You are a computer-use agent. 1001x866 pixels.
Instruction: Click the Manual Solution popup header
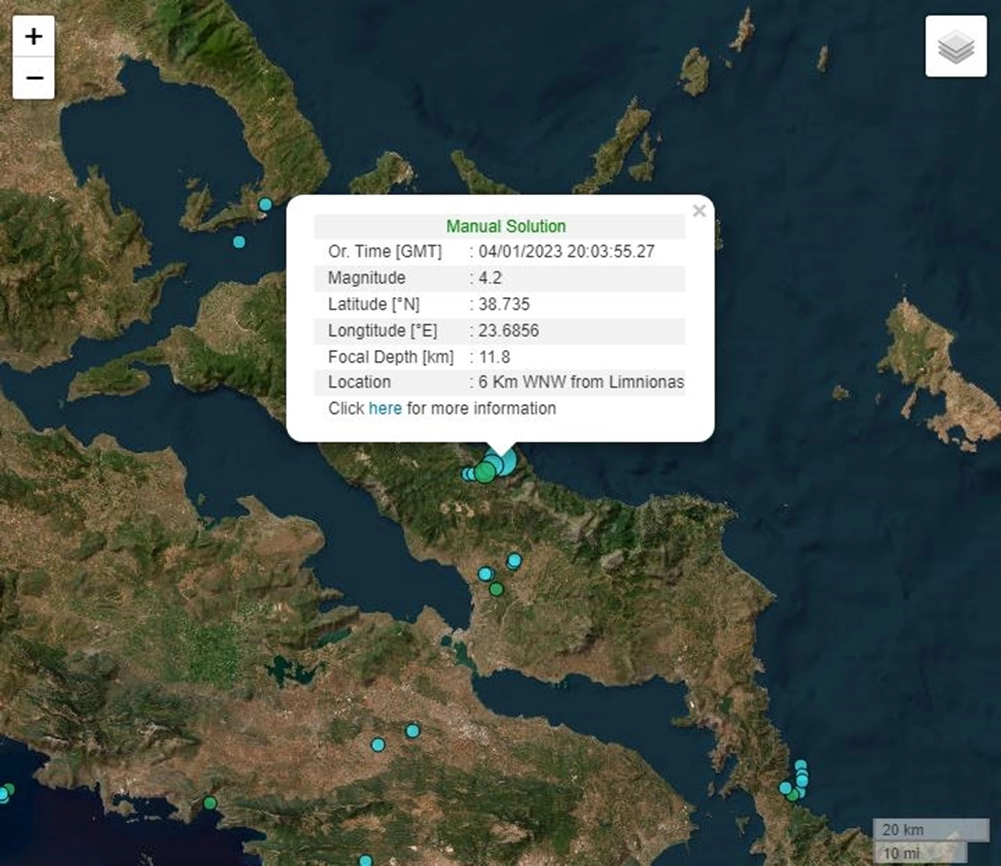(x=506, y=226)
